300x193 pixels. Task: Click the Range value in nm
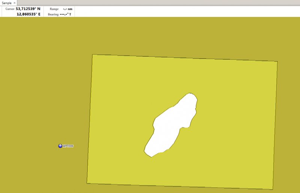pos(67,9)
